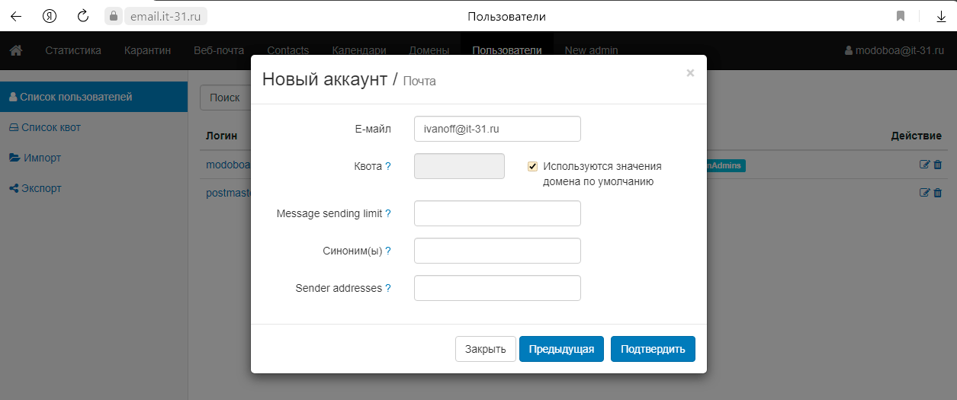The height and width of the screenshot is (400, 957).
Task: Click the bookmark icon in address bar
Action: 901,16
